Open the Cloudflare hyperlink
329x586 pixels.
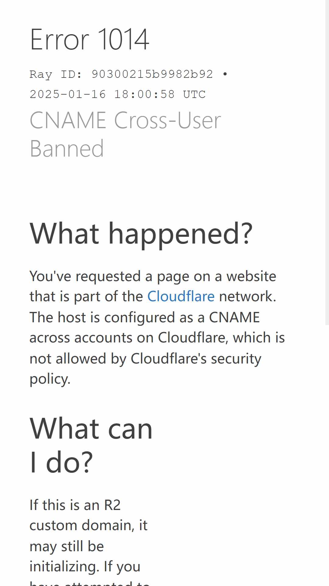coord(181,296)
